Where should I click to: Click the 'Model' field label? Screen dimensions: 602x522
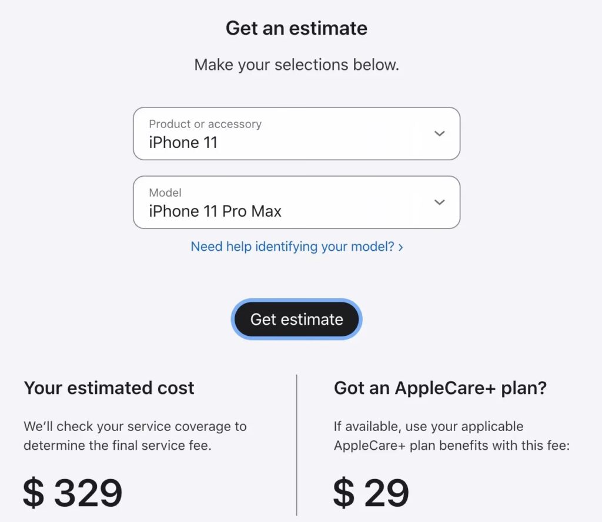tap(165, 193)
